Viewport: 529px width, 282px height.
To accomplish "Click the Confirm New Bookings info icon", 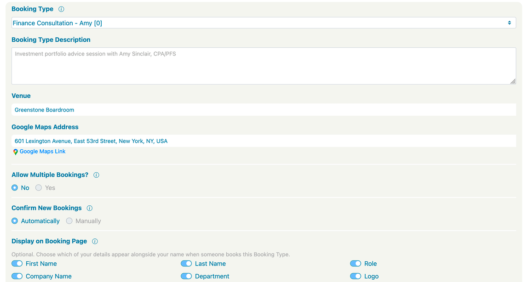I will tap(89, 208).
